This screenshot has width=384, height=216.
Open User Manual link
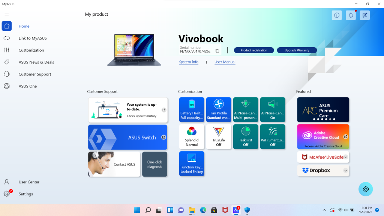coord(225,62)
